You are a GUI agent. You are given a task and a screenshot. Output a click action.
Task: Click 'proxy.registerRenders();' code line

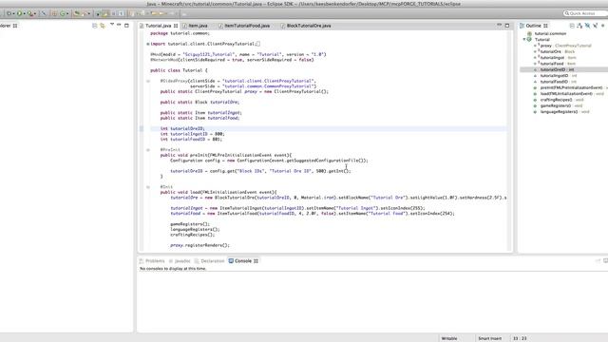click(x=199, y=245)
